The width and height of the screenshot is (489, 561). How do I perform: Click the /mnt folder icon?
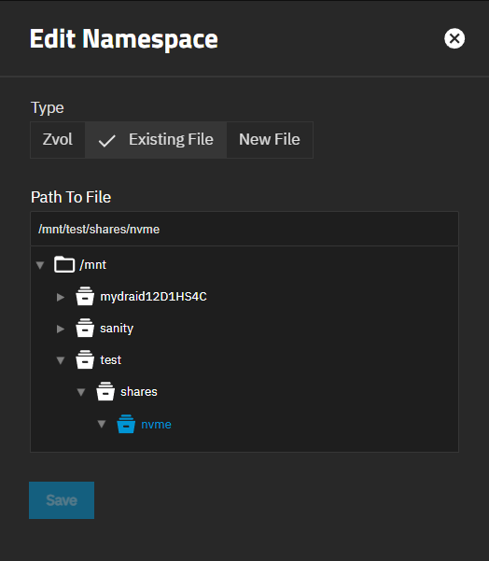[x=64, y=265]
